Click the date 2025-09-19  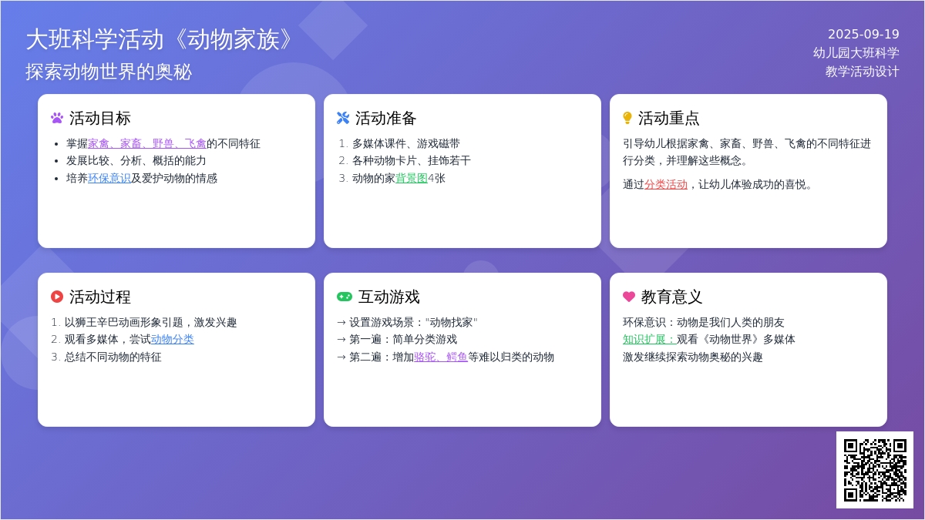click(863, 34)
